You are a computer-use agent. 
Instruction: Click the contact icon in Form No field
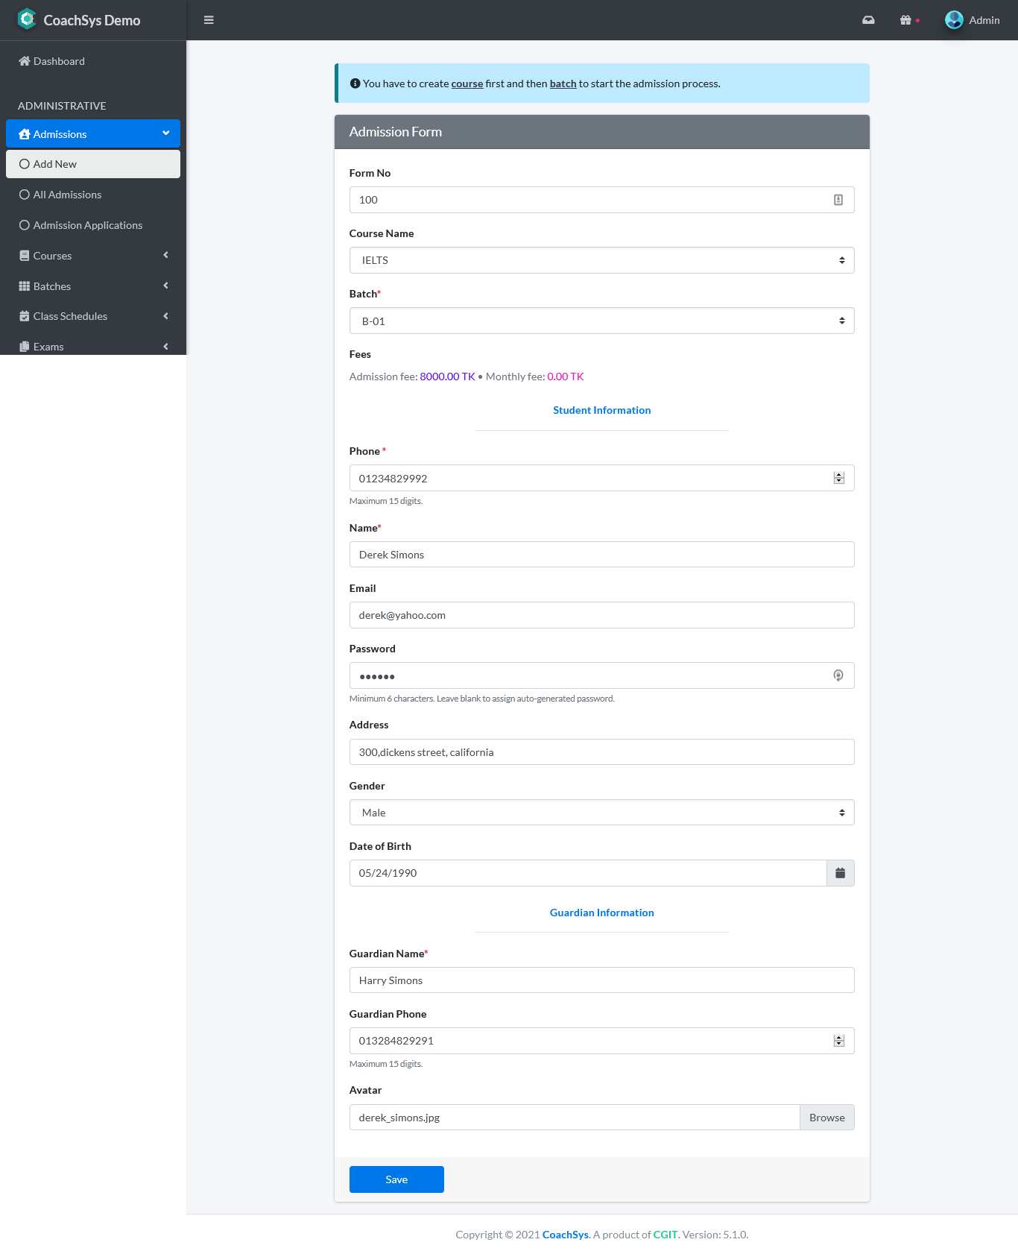pyautogui.click(x=838, y=200)
